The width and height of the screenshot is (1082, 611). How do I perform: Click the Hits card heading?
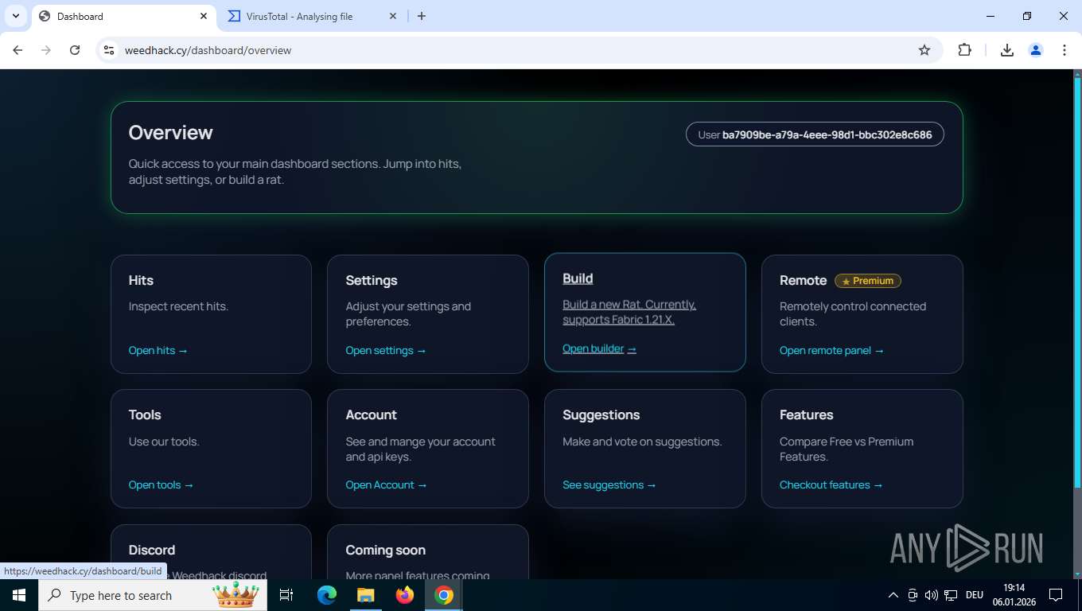141,280
